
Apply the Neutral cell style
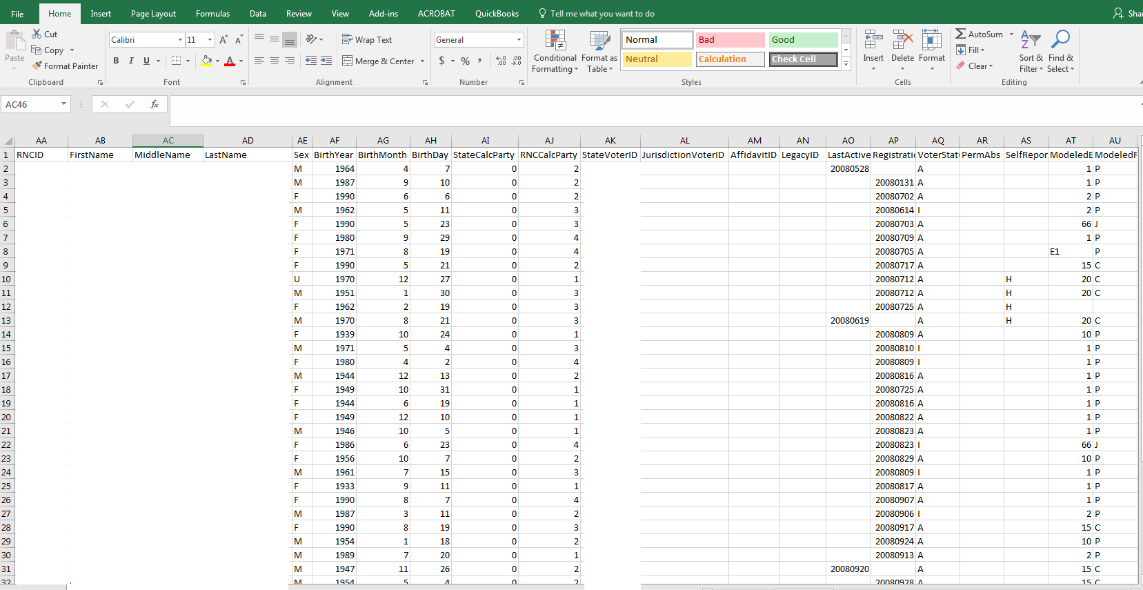click(x=657, y=59)
